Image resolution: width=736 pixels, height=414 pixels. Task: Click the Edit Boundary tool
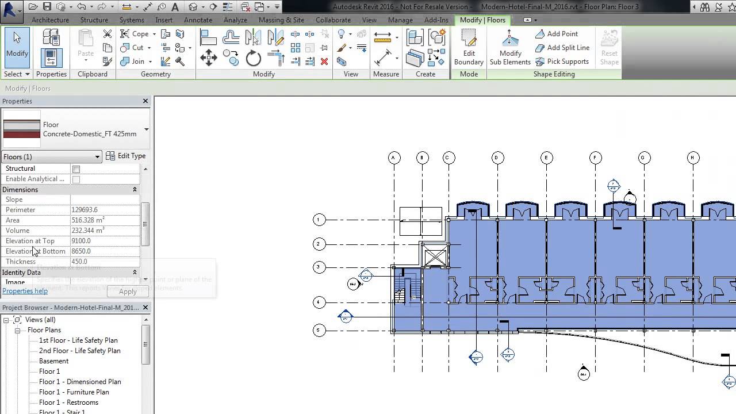pyautogui.click(x=469, y=47)
